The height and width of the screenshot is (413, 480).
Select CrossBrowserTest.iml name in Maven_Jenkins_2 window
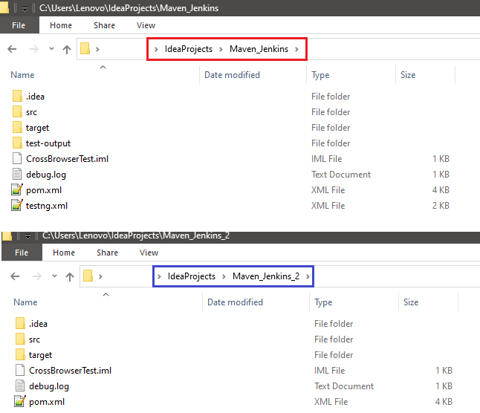[x=70, y=371]
